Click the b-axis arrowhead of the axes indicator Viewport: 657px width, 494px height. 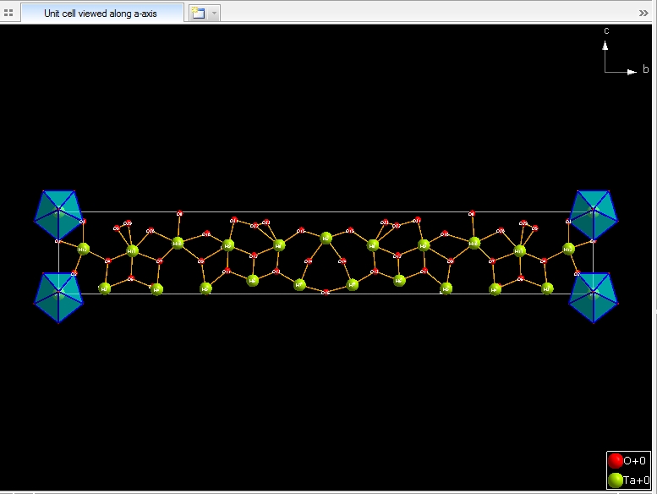(x=632, y=72)
